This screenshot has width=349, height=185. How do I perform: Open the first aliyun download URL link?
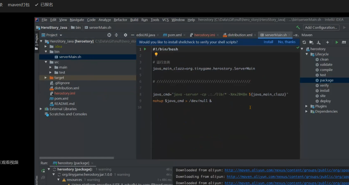pyautogui.click(x=287, y=170)
